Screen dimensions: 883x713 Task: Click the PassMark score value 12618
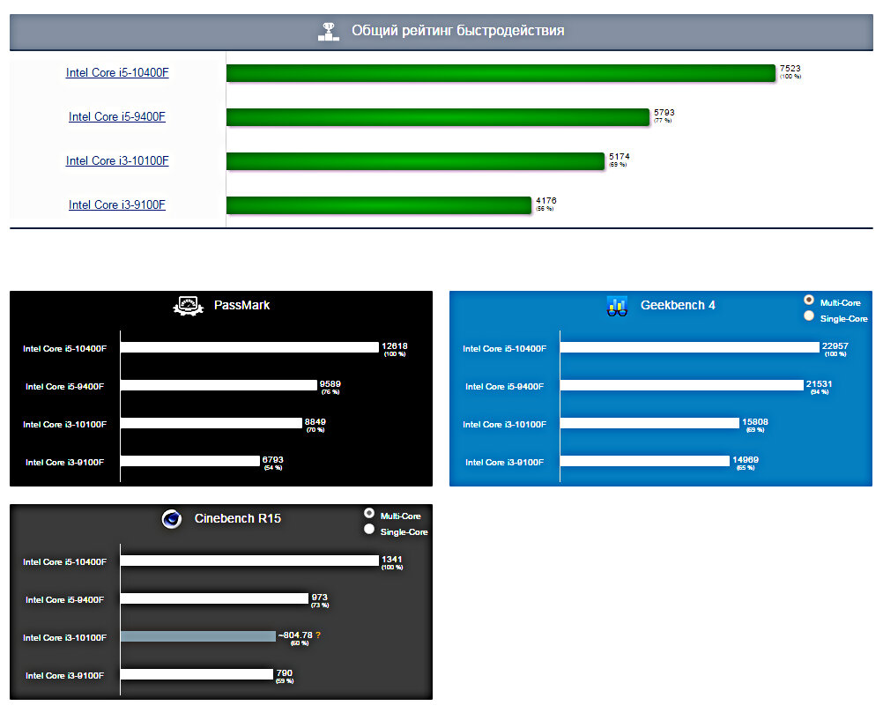[x=394, y=345]
